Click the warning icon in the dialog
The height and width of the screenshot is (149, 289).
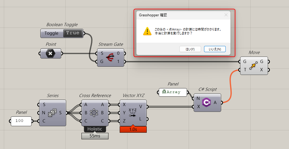coord(147,31)
